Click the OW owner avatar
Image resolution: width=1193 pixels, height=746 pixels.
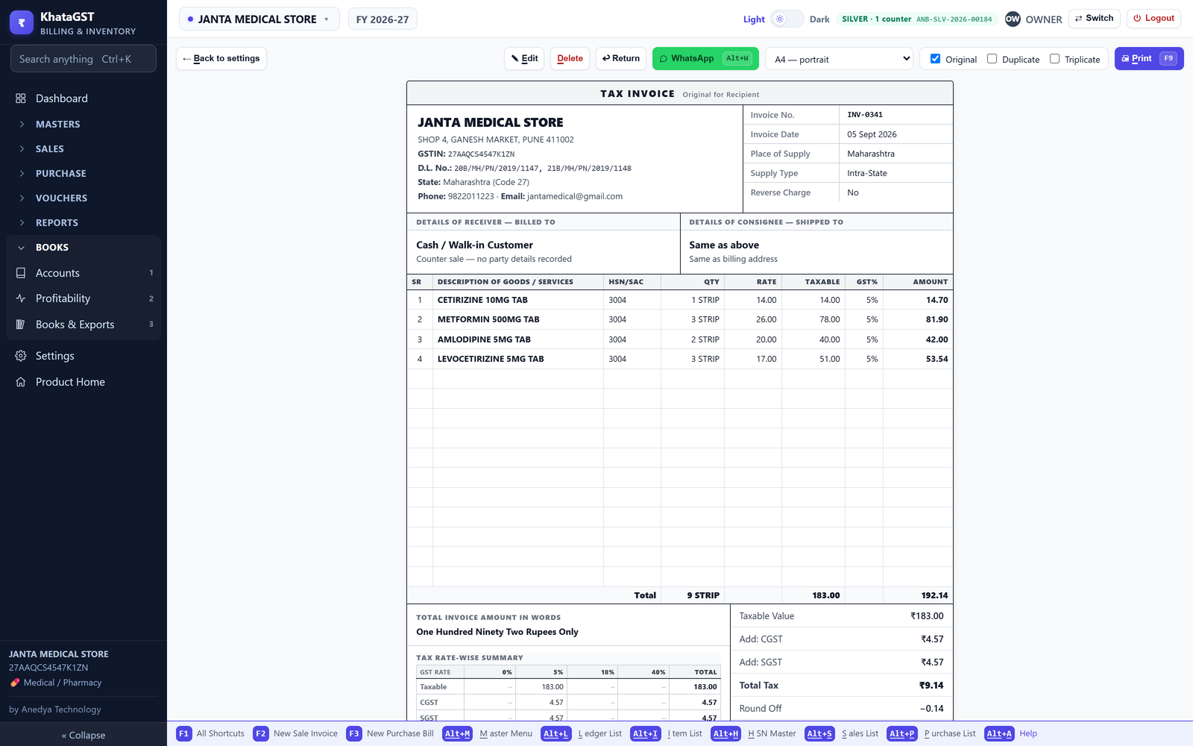click(x=1013, y=19)
